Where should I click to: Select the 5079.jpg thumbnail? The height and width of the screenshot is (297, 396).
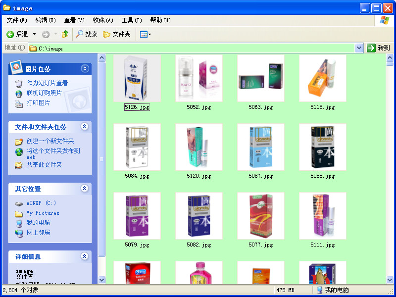click(x=137, y=216)
